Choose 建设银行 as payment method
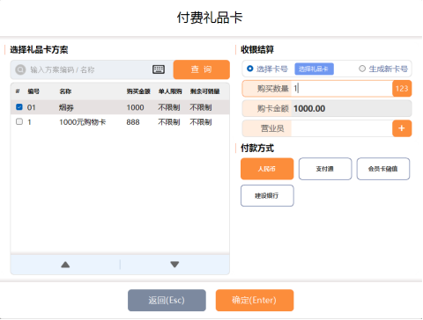This screenshot has width=423, height=320. point(267,195)
